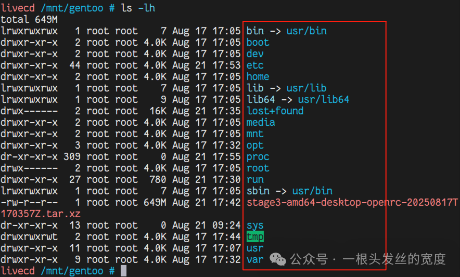Click the stage3-amd64-desktop-openrc archive filename
The width and height of the screenshot is (460, 277).
coord(352,203)
